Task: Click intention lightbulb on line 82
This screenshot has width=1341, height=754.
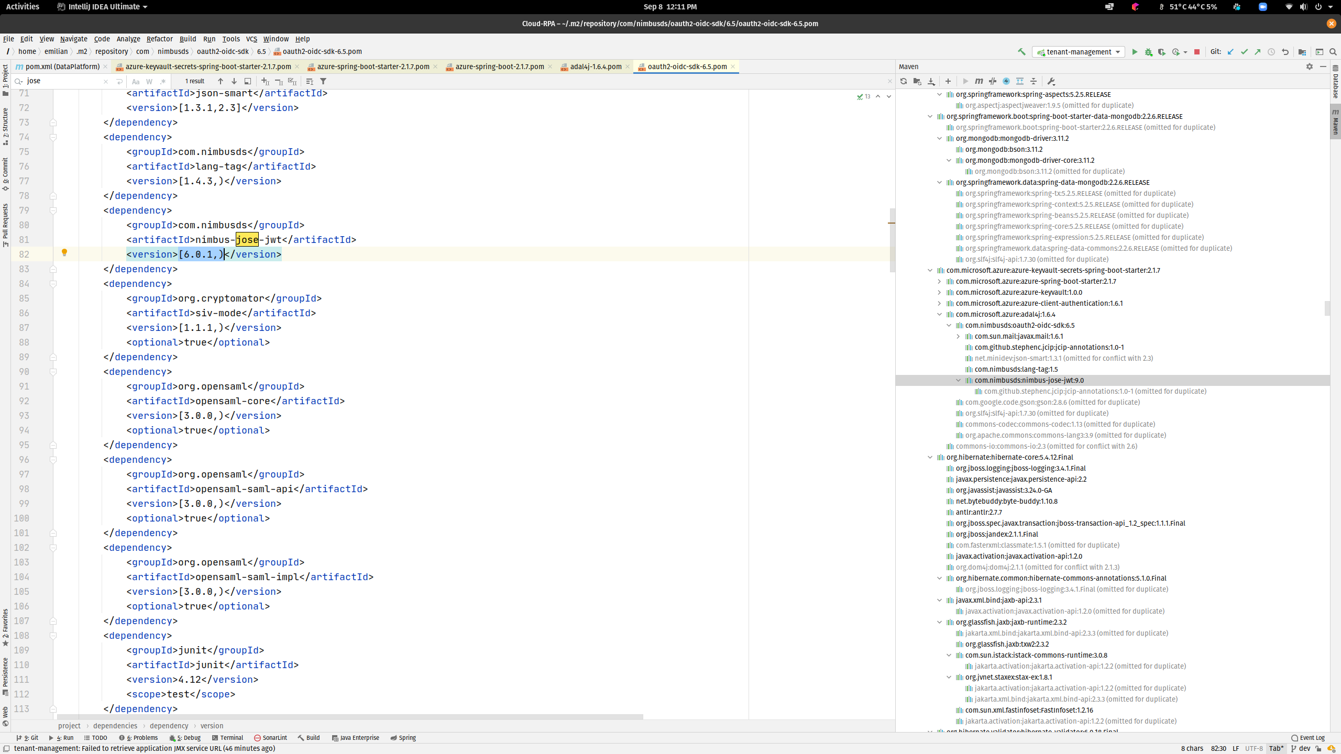Action: (64, 253)
